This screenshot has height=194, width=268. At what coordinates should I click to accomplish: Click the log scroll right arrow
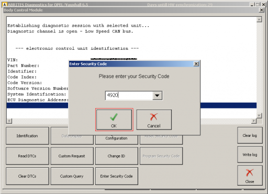[x=254, y=121]
